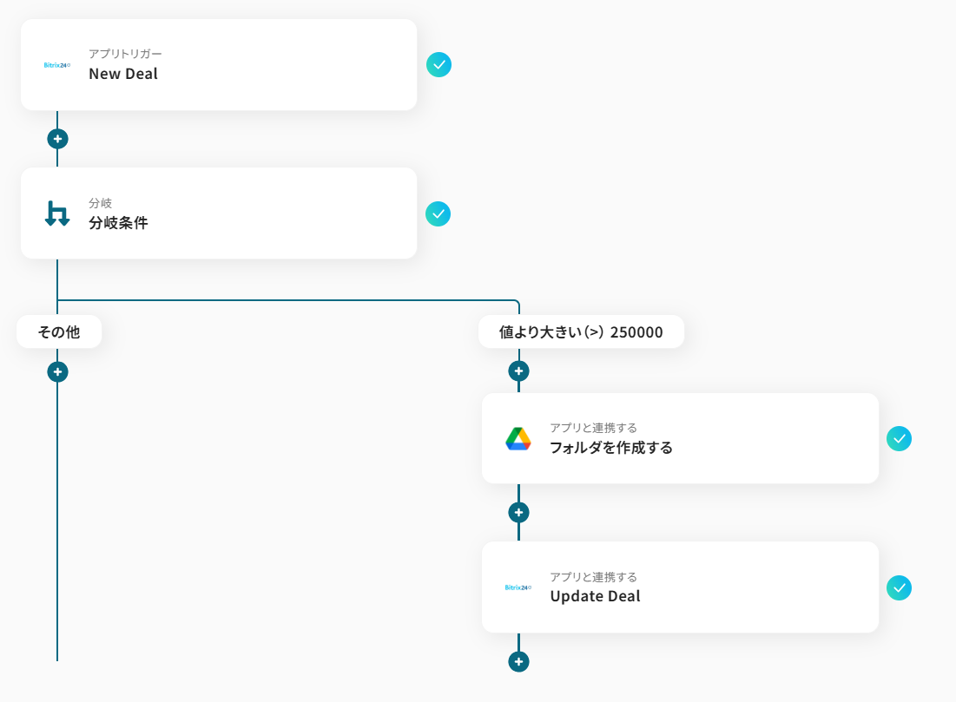
Task: Click the checkmark next to 分岐条件
Action: click(x=438, y=213)
